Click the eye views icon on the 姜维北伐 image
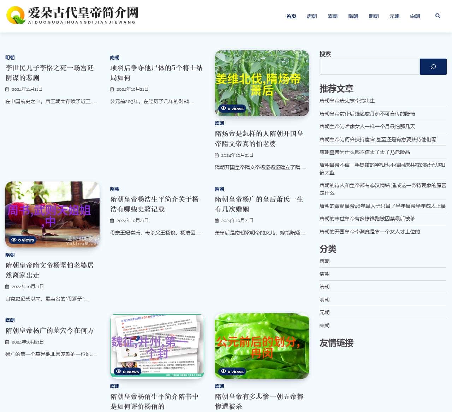 [x=224, y=108]
